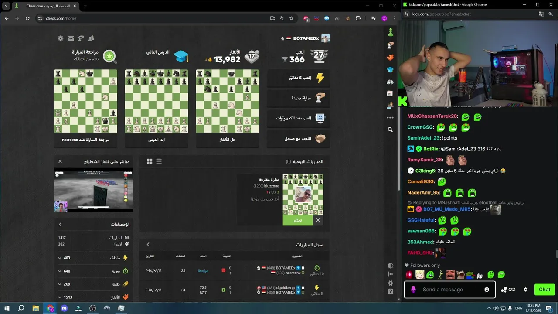Image resolution: width=558 pixels, height=314 pixels.
Task: Open the Play pawn icon in chess.com sidebar
Action: click(390, 32)
